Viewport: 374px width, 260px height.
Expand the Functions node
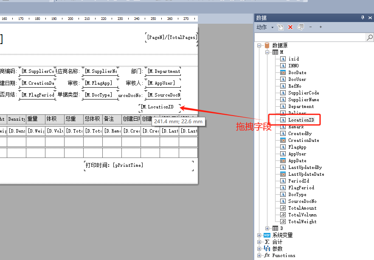(259, 255)
